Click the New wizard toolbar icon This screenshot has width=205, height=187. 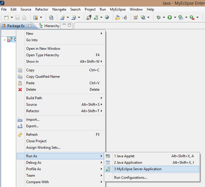tap(6, 17)
